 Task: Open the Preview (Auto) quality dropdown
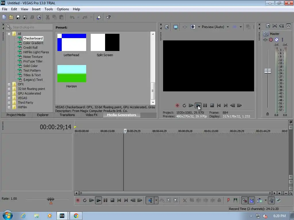pyautogui.click(x=228, y=27)
